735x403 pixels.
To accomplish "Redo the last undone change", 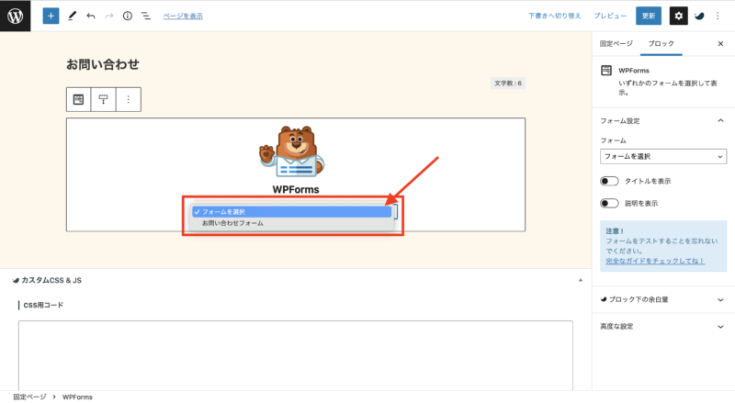I will (x=108, y=16).
